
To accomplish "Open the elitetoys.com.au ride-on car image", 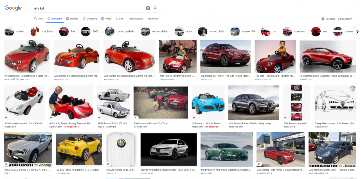I will pos(275,57).
